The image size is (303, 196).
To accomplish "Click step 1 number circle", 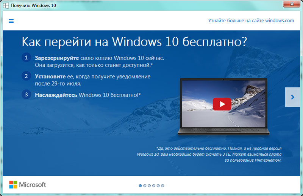I will [26, 58].
